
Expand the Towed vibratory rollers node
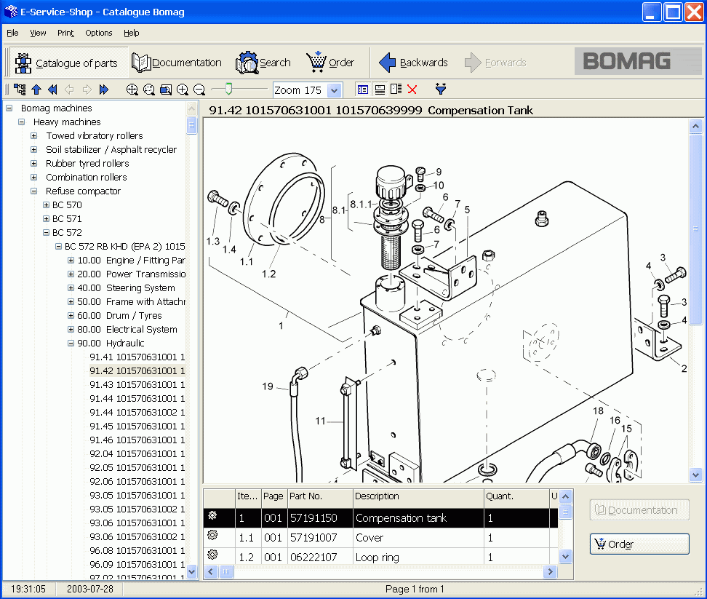click(33, 136)
